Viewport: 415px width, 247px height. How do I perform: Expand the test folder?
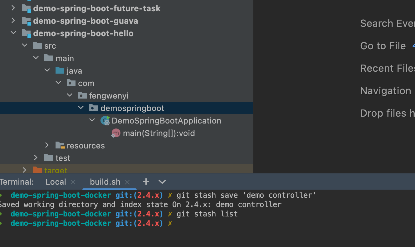pyautogui.click(x=36, y=158)
